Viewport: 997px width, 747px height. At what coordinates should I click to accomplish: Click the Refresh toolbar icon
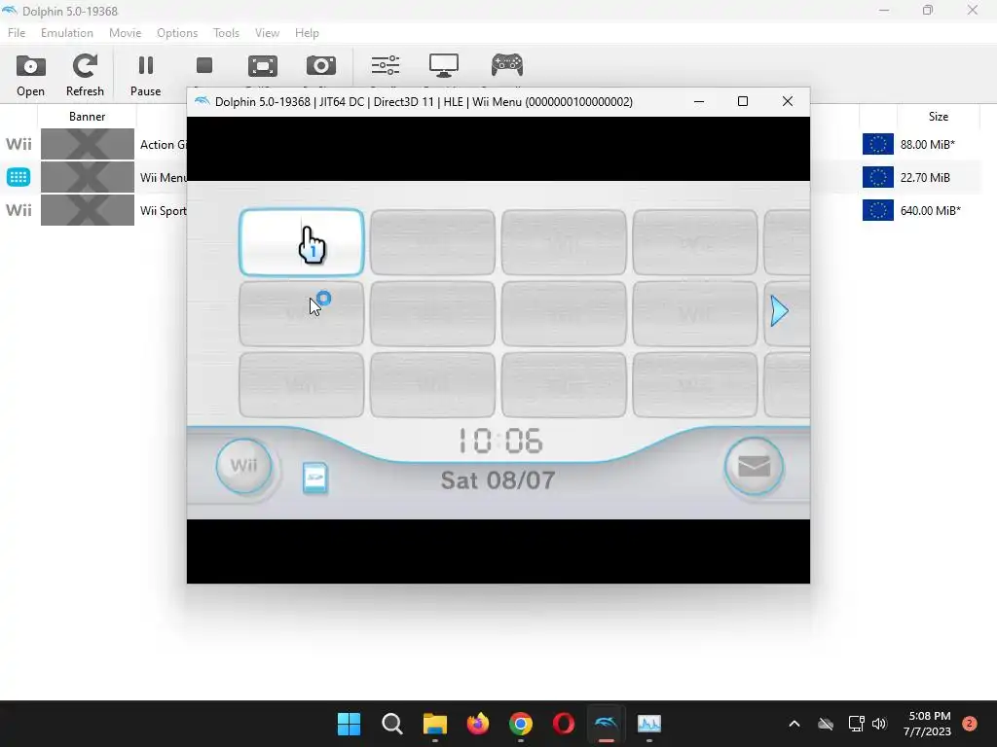point(85,75)
